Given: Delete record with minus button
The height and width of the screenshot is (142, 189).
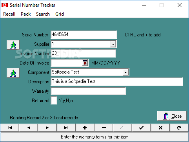Looking at the screenshot, I should click(104, 128).
